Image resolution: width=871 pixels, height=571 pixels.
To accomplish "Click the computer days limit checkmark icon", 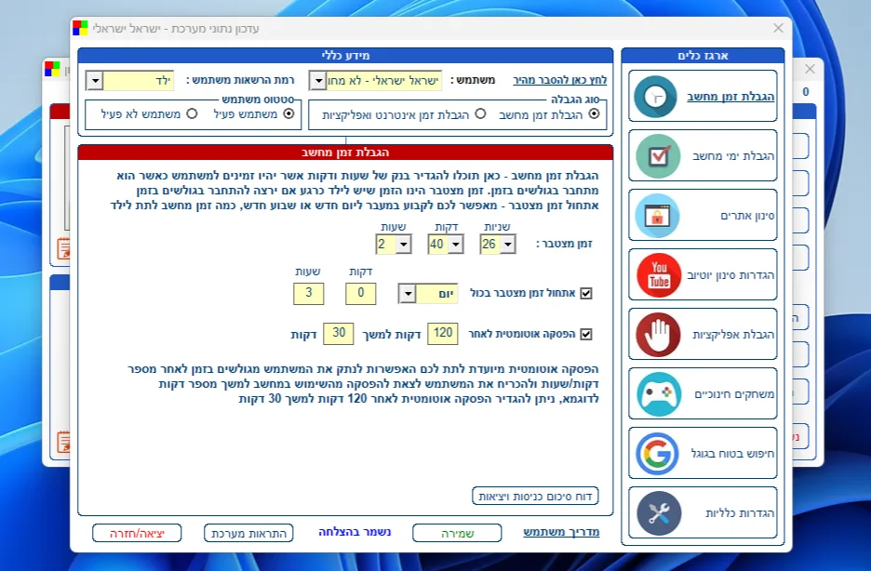I will [x=658, y=156].
